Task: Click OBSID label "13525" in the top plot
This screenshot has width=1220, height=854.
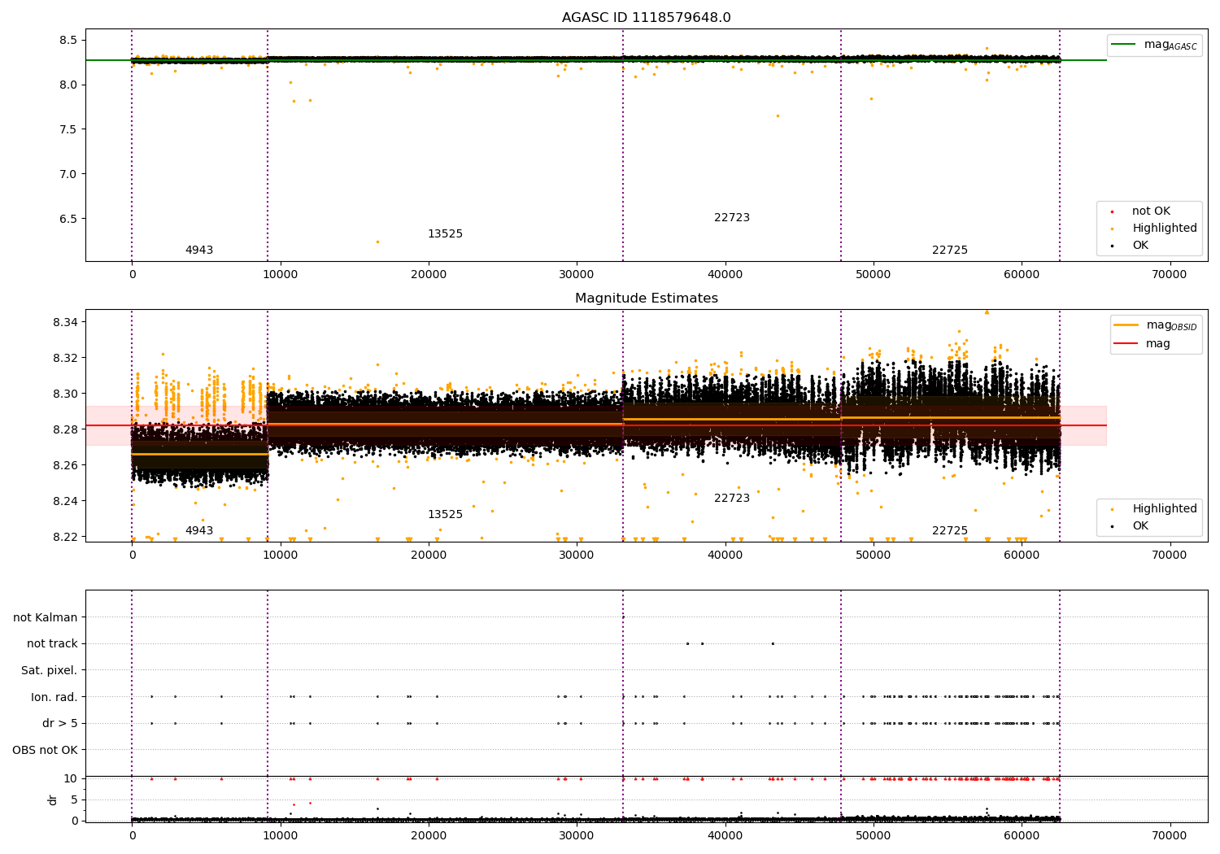Action: pyautogui.click(x=445, y=234)
